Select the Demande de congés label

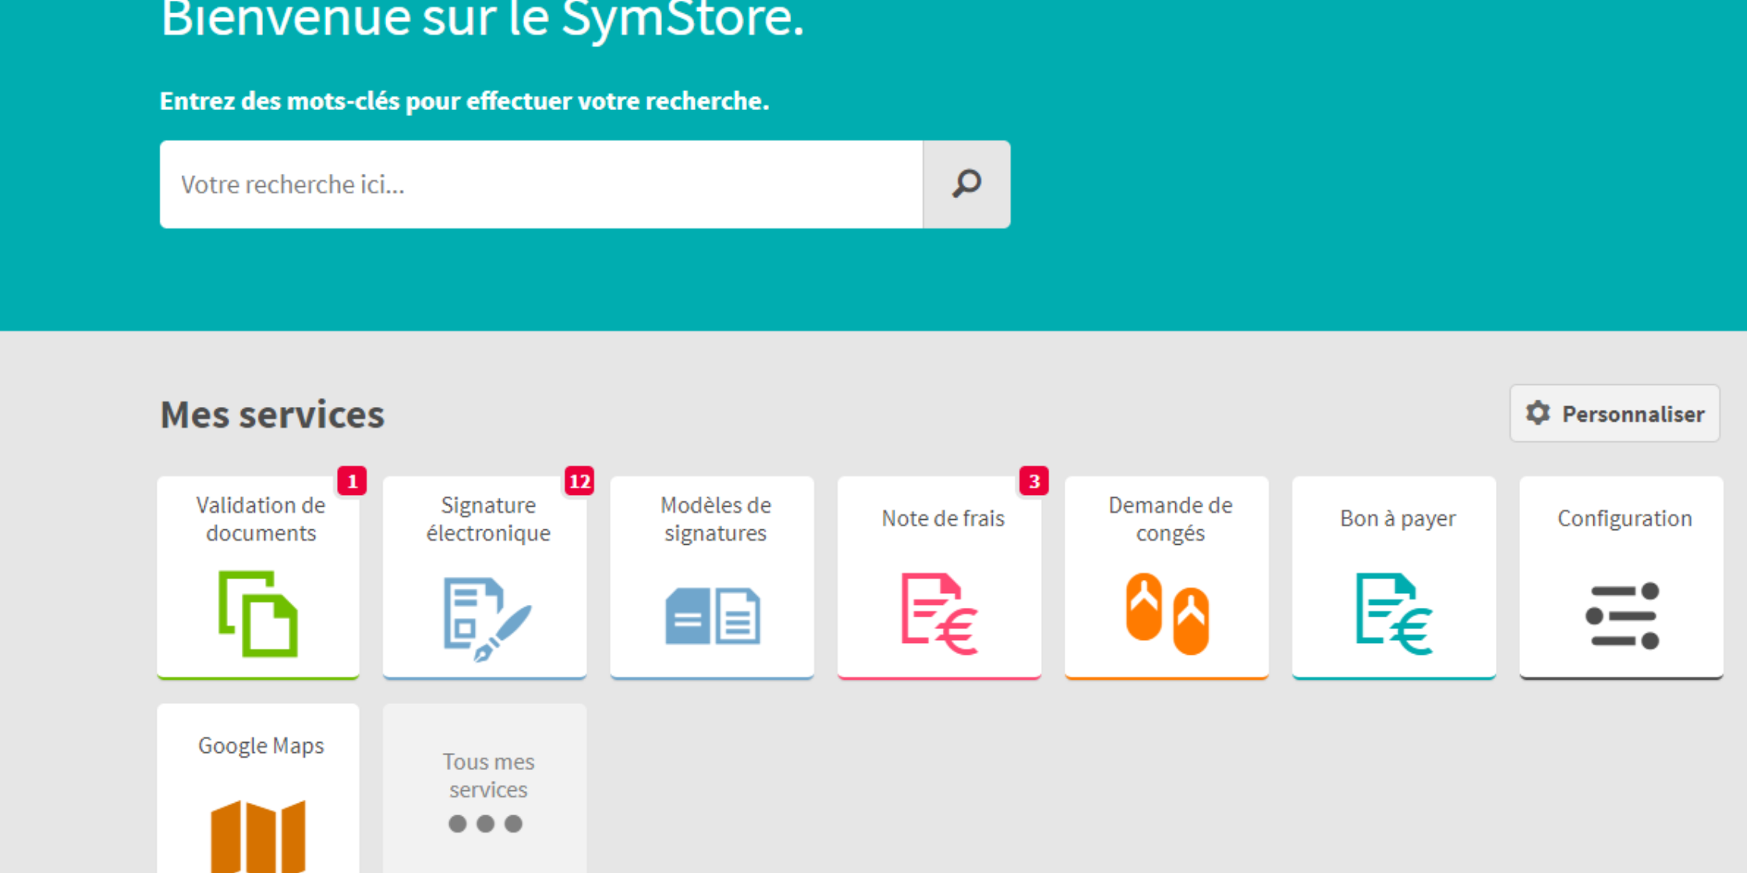1170,519
